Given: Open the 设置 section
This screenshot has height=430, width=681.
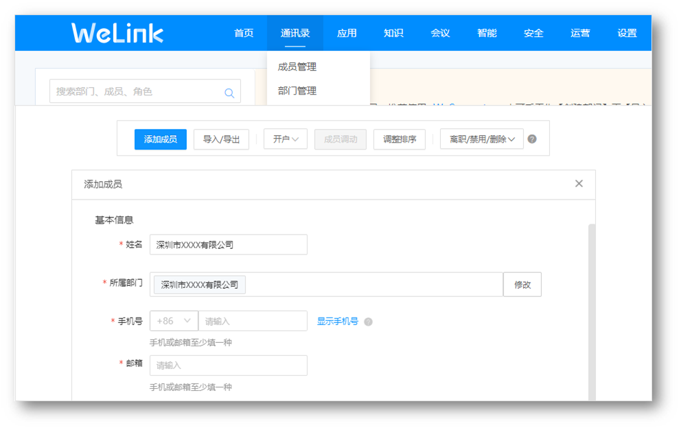Looking at the screenshot, I should 627,32.
